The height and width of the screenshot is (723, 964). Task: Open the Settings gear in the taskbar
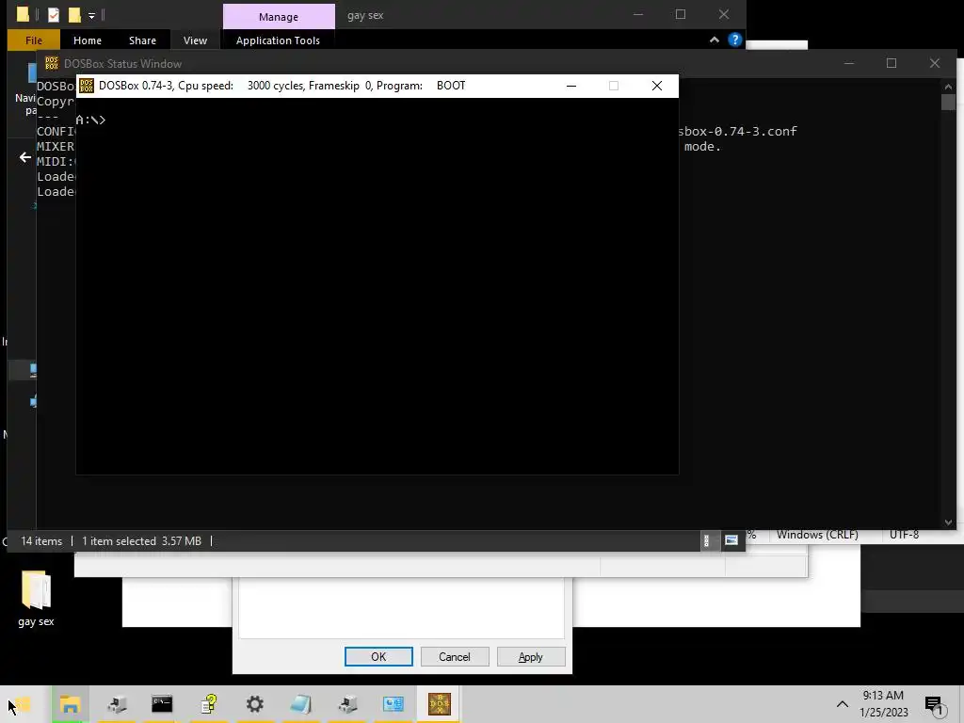point(254,704)
